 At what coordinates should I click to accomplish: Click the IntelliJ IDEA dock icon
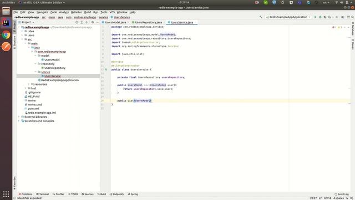pos(6,23)
